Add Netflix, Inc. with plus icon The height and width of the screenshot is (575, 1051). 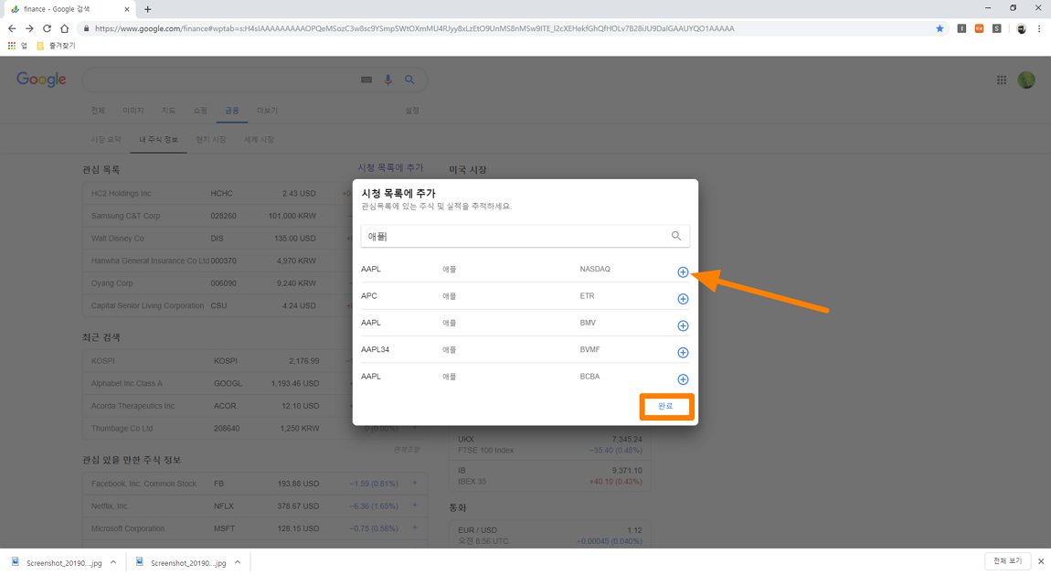coord(415,506)
